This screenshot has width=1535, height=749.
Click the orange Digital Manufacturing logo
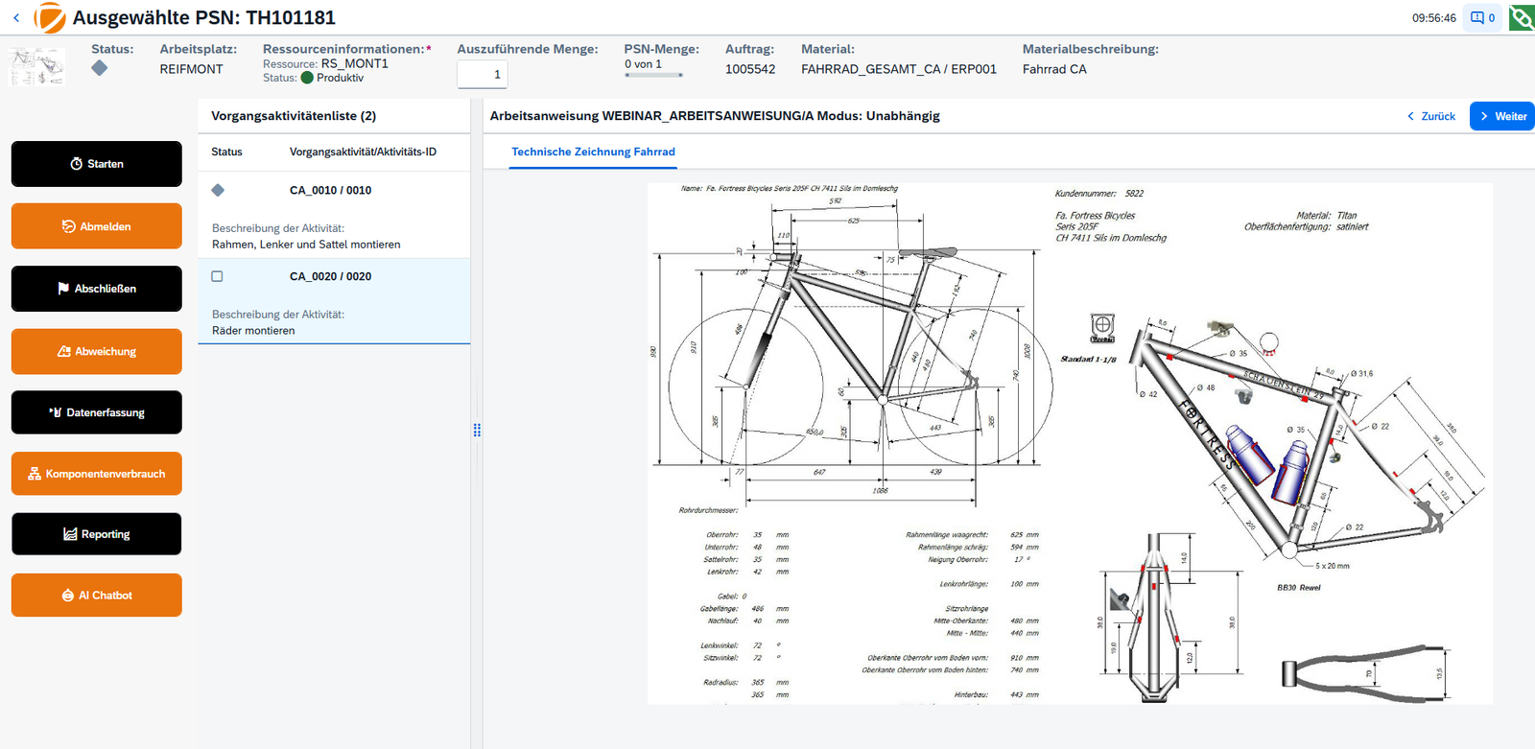point(50,17)
